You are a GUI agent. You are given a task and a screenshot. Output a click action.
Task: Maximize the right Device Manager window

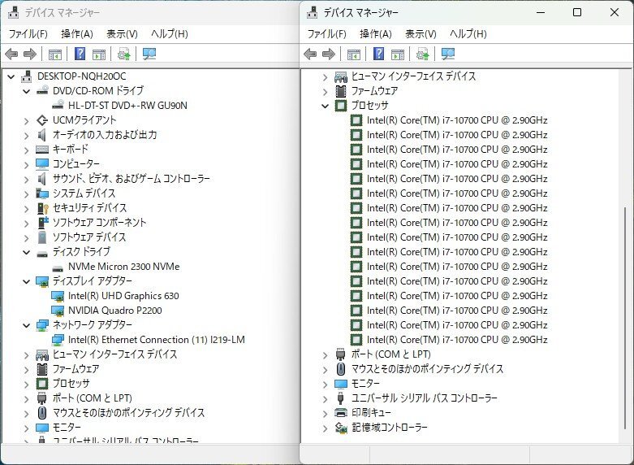pos(577,12)
